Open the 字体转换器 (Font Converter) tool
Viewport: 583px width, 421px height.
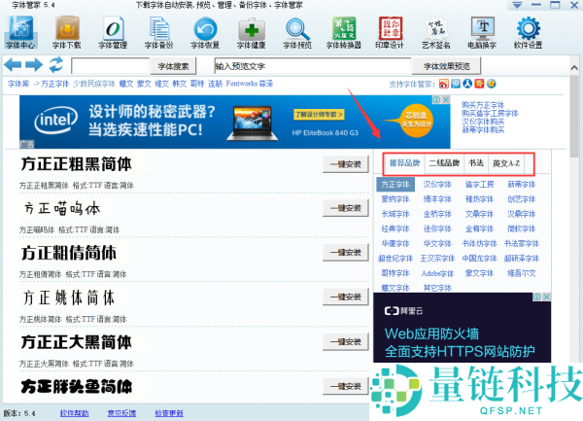pyautogui.click(x=343, y=32)
